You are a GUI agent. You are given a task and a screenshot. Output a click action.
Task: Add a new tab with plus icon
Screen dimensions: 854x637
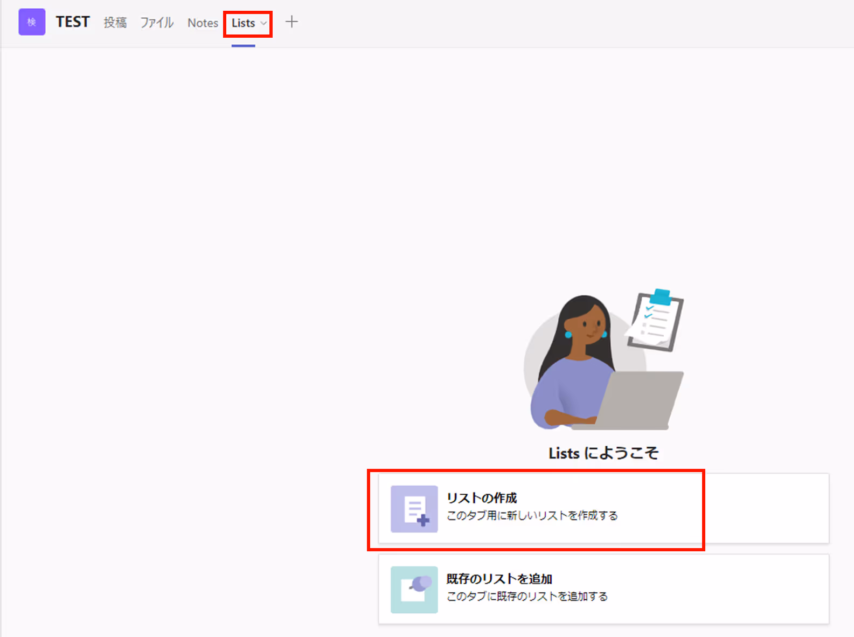click(x=291, y=22)
